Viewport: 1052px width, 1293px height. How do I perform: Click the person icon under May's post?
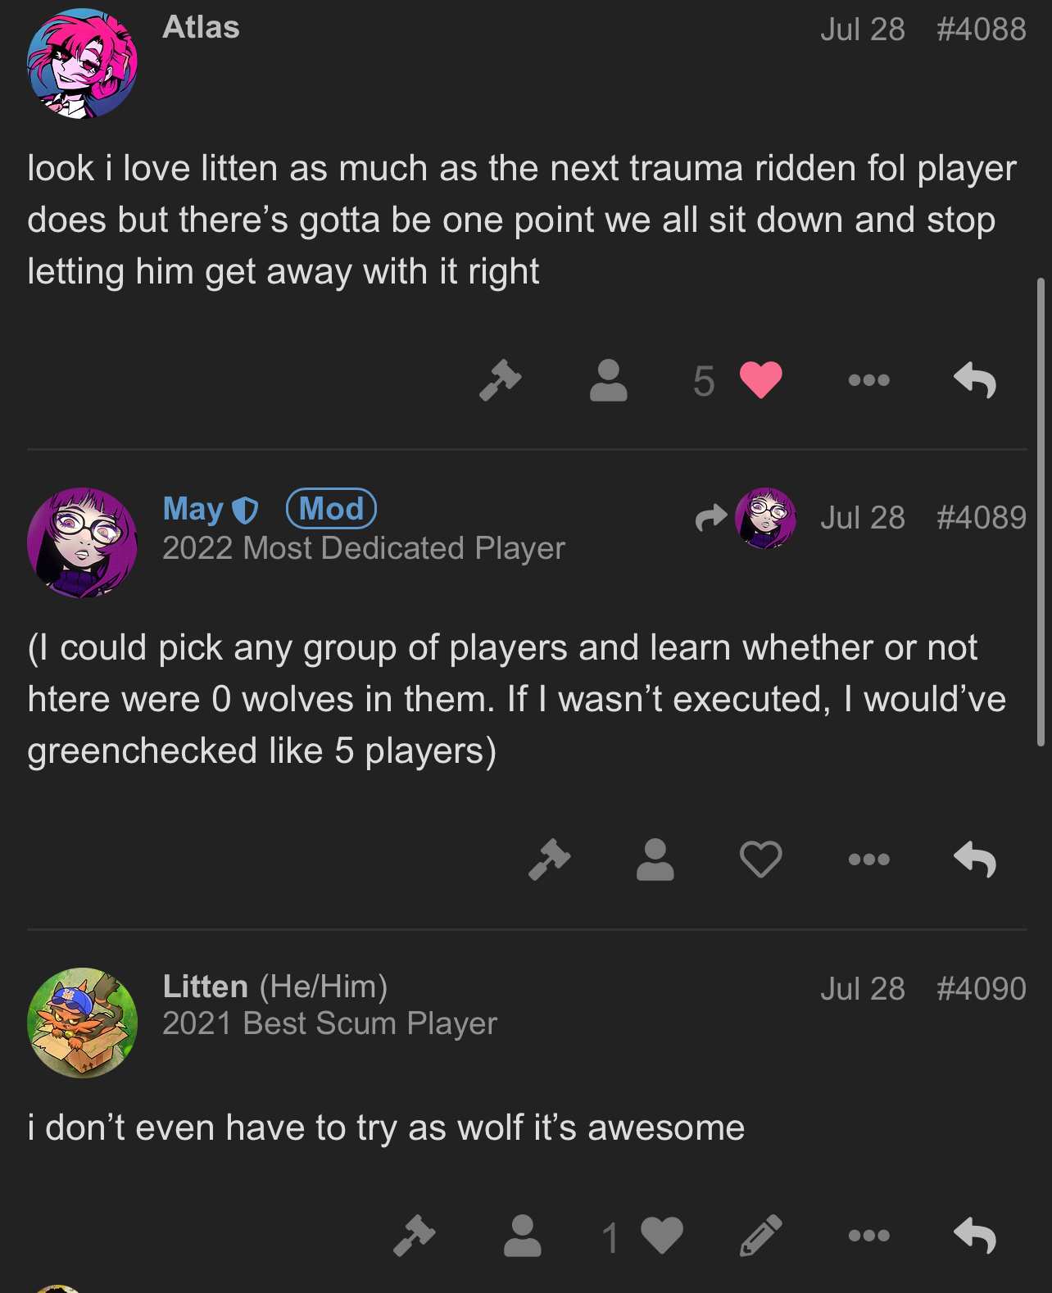coord(655,860)
